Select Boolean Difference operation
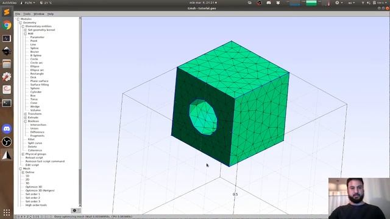 point(37,132)
